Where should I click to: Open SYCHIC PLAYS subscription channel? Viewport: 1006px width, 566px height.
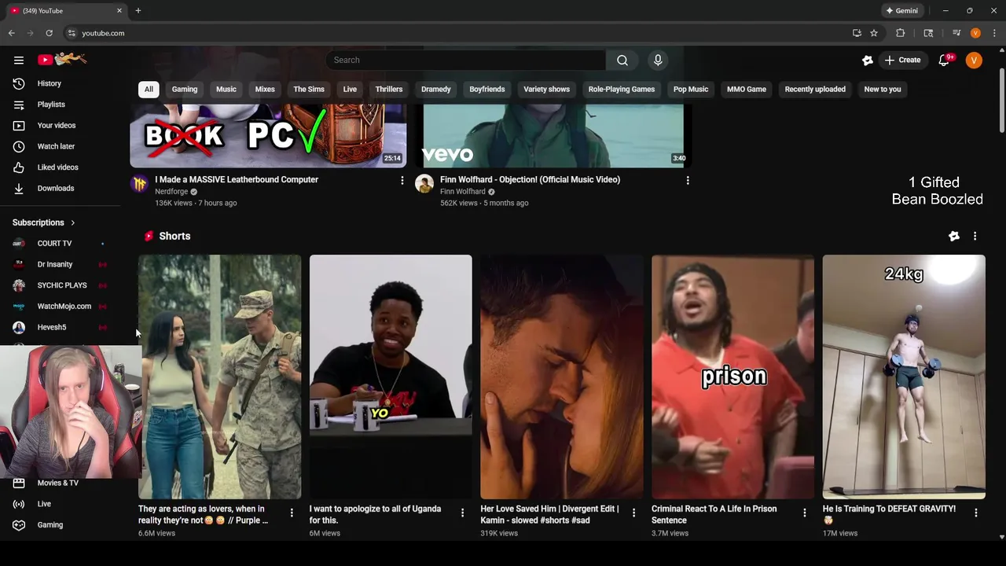[x=61, y=285]
